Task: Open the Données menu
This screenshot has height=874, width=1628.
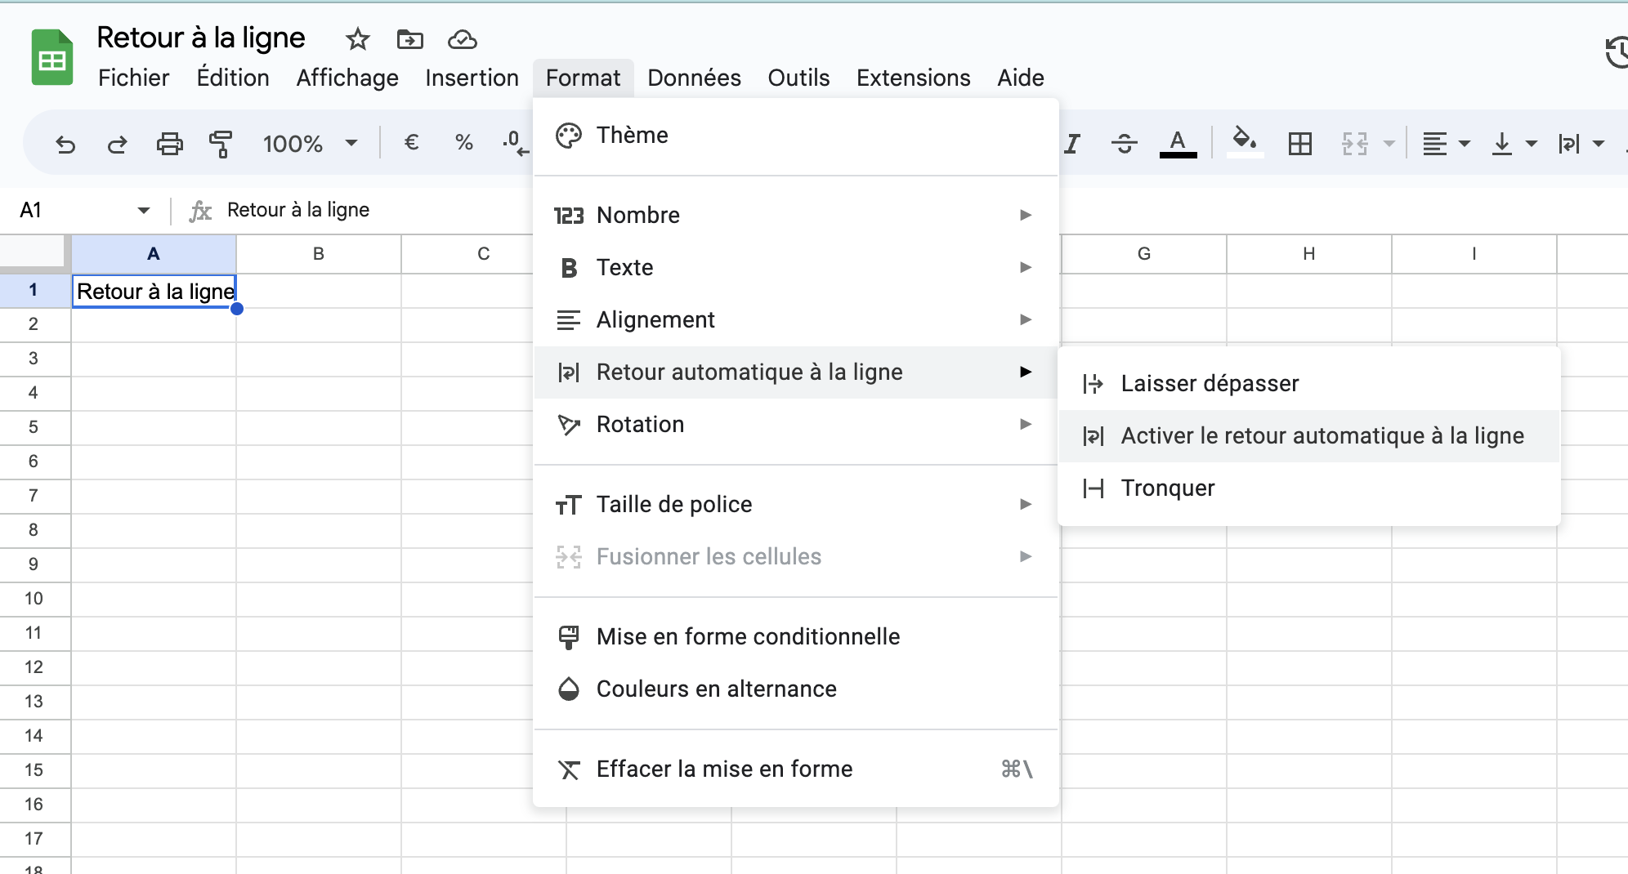Action: (692, 78)
